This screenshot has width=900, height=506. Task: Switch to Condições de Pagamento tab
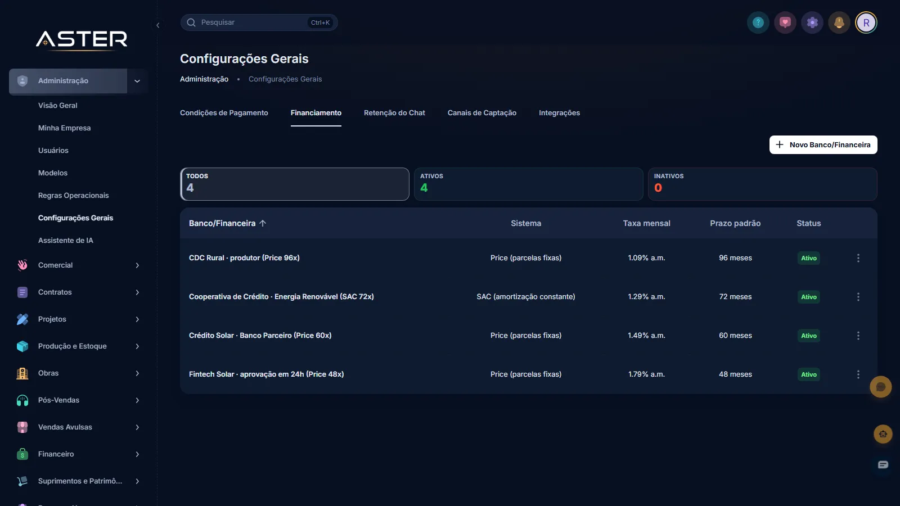(x=224, y=113)
